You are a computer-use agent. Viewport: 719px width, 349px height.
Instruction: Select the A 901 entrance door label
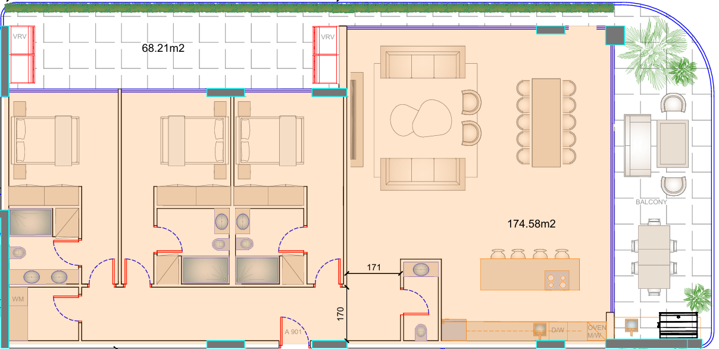(x=294, y=332)
